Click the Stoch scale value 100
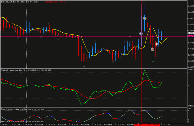The image size is (194, 126). point(189,109)
